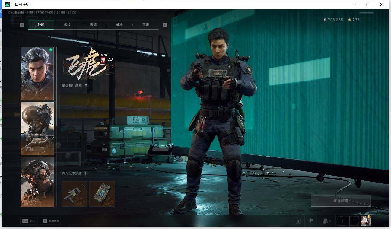The width and height of the screenshot is (391, 229).
Task: Click the 三角洲行动 app icon in title bar
Action: pyautogui.click(x=7, y=5)
